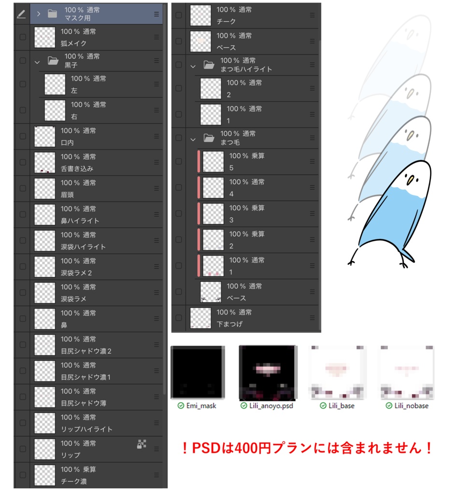Click the pink color-marked layer 5 thumbnail
Screen dimensions: 457x494
pos(213,162)
